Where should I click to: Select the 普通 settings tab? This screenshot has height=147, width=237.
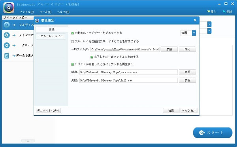52,29
